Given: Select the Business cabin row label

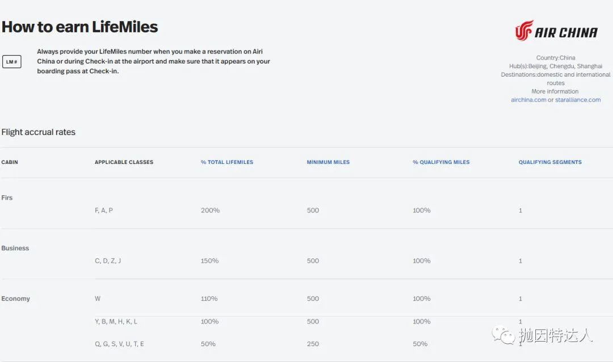Looking at the screenshot, I should (15, 249).
